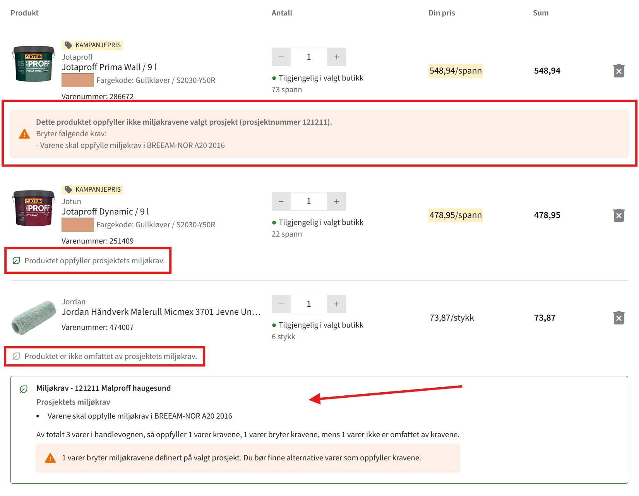Click quantity field for Jordan Malerull
This screenshot has width=639, height=496.
coord(309,304)
